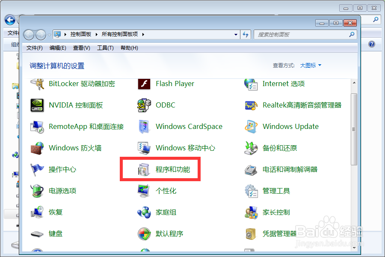
Task: Click 所有控制面板项 breadcrumb
Action: [x=120, y=34]
